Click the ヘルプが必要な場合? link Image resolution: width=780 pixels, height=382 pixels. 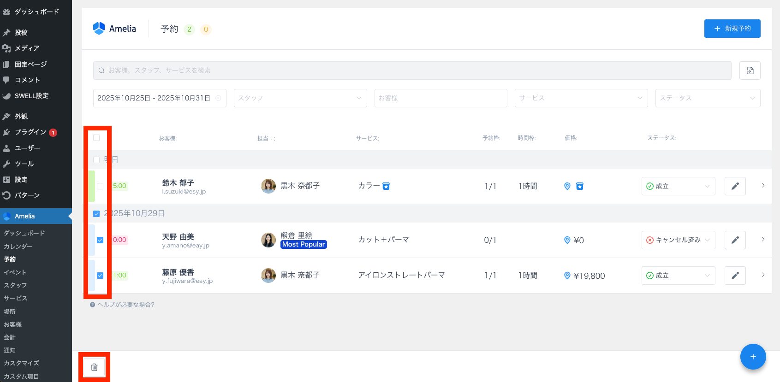[125, 305]
